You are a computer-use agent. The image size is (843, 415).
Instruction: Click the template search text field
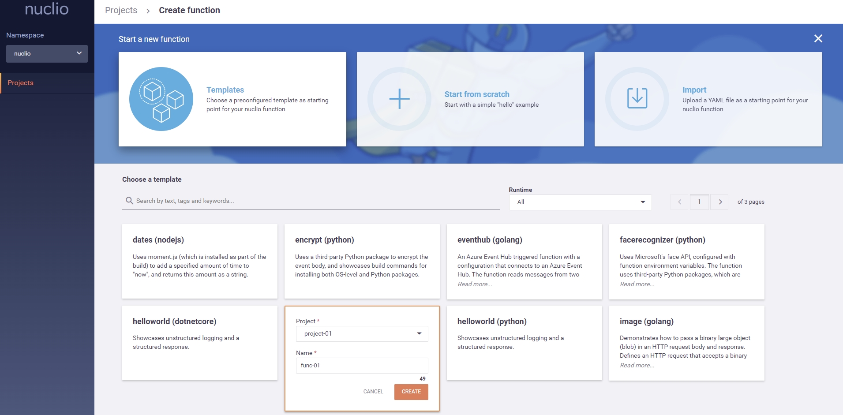tap(315, 201)
